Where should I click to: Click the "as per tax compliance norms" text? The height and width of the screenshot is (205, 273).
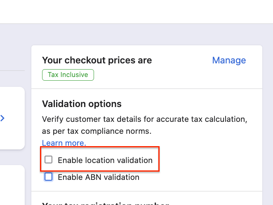pos(96,131)
